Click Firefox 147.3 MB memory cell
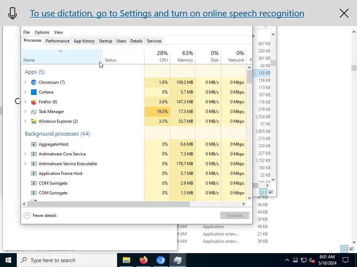This screenshot has height=267, width=357. 183,102
